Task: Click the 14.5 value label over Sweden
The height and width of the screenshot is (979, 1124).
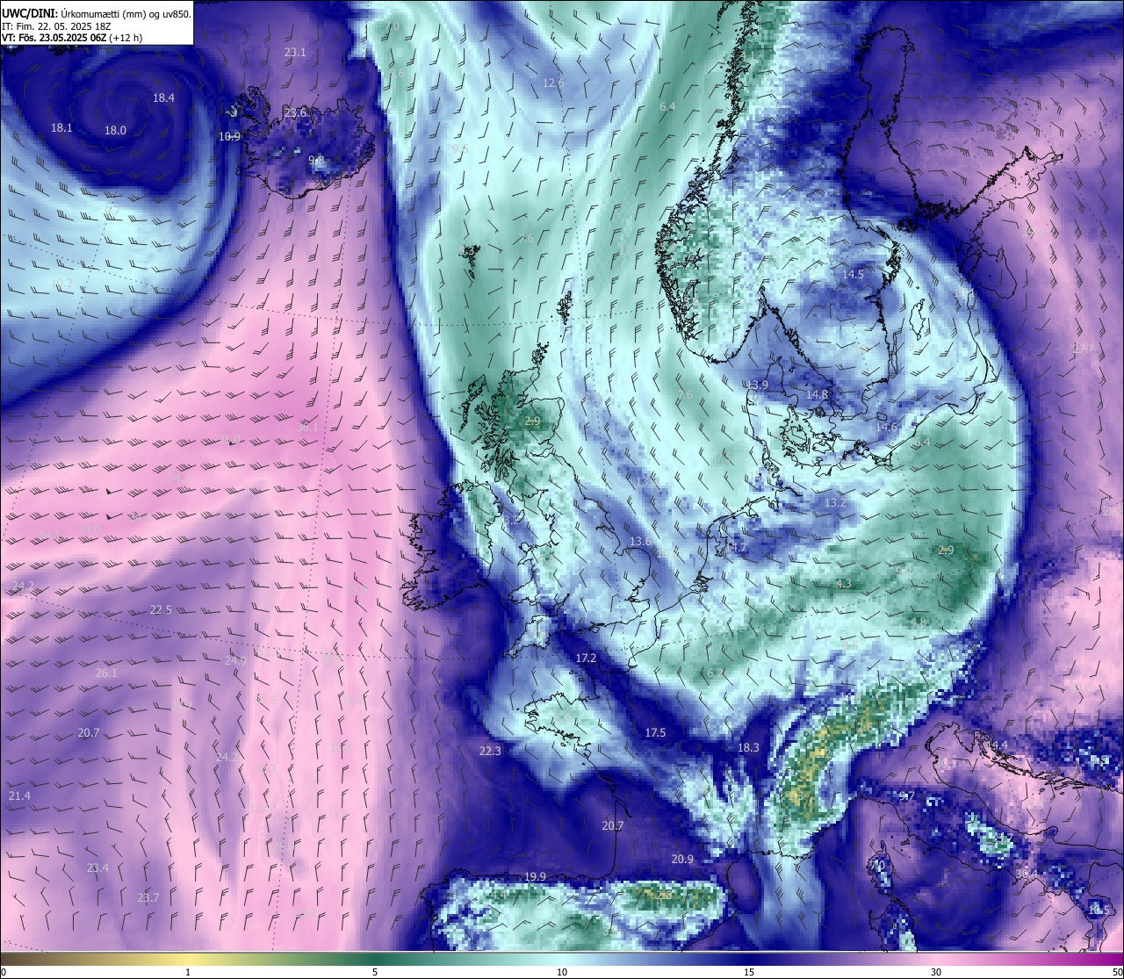Action: [x=853, y=275]
